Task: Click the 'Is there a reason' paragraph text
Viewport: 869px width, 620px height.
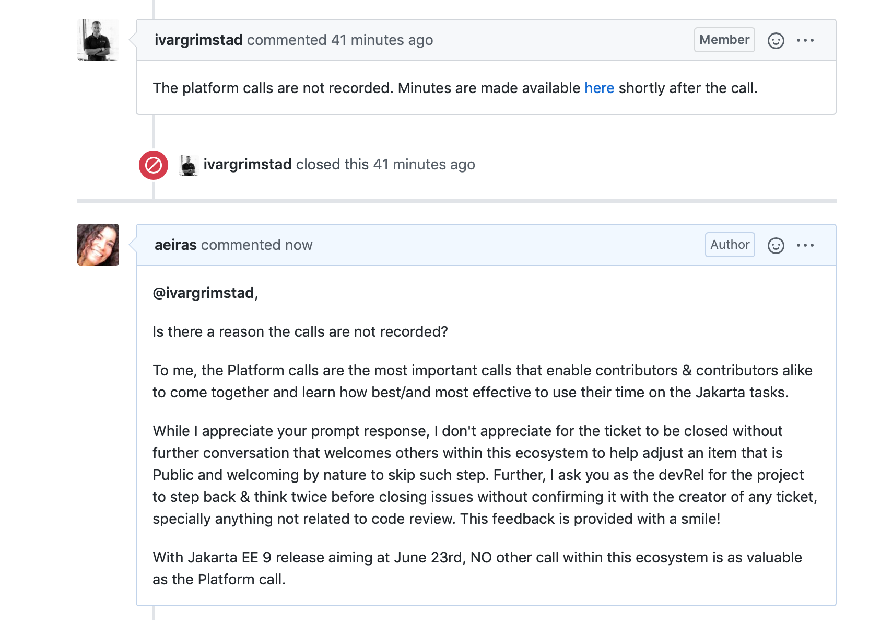Action: pos(300,331)
